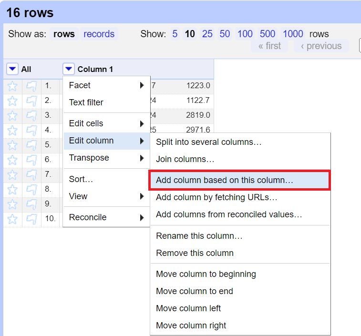Show 500 rows per page

[x=268, y=34]
